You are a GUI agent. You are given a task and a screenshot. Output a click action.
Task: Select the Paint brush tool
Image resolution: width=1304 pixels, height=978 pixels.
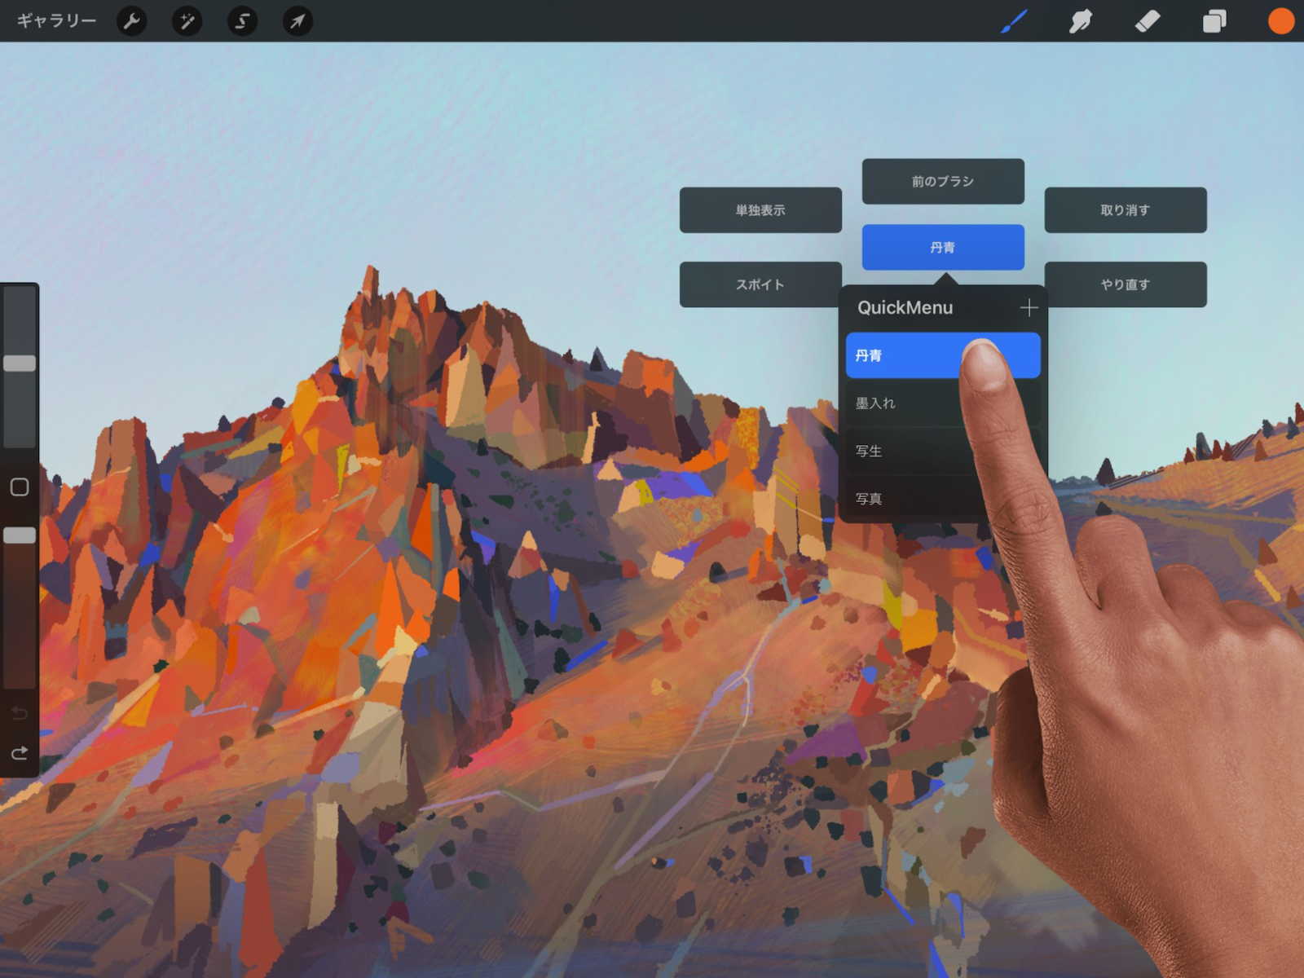click(1014, 21)
